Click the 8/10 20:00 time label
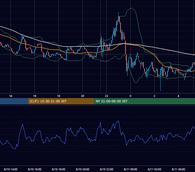The width and height of the screenshot is (195, 172). (83, 169)
